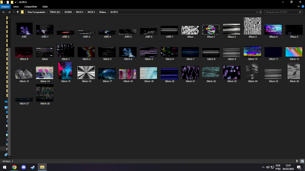Open the Exibir ribbon tab
The image size is (305, 171).
point(45,6)
